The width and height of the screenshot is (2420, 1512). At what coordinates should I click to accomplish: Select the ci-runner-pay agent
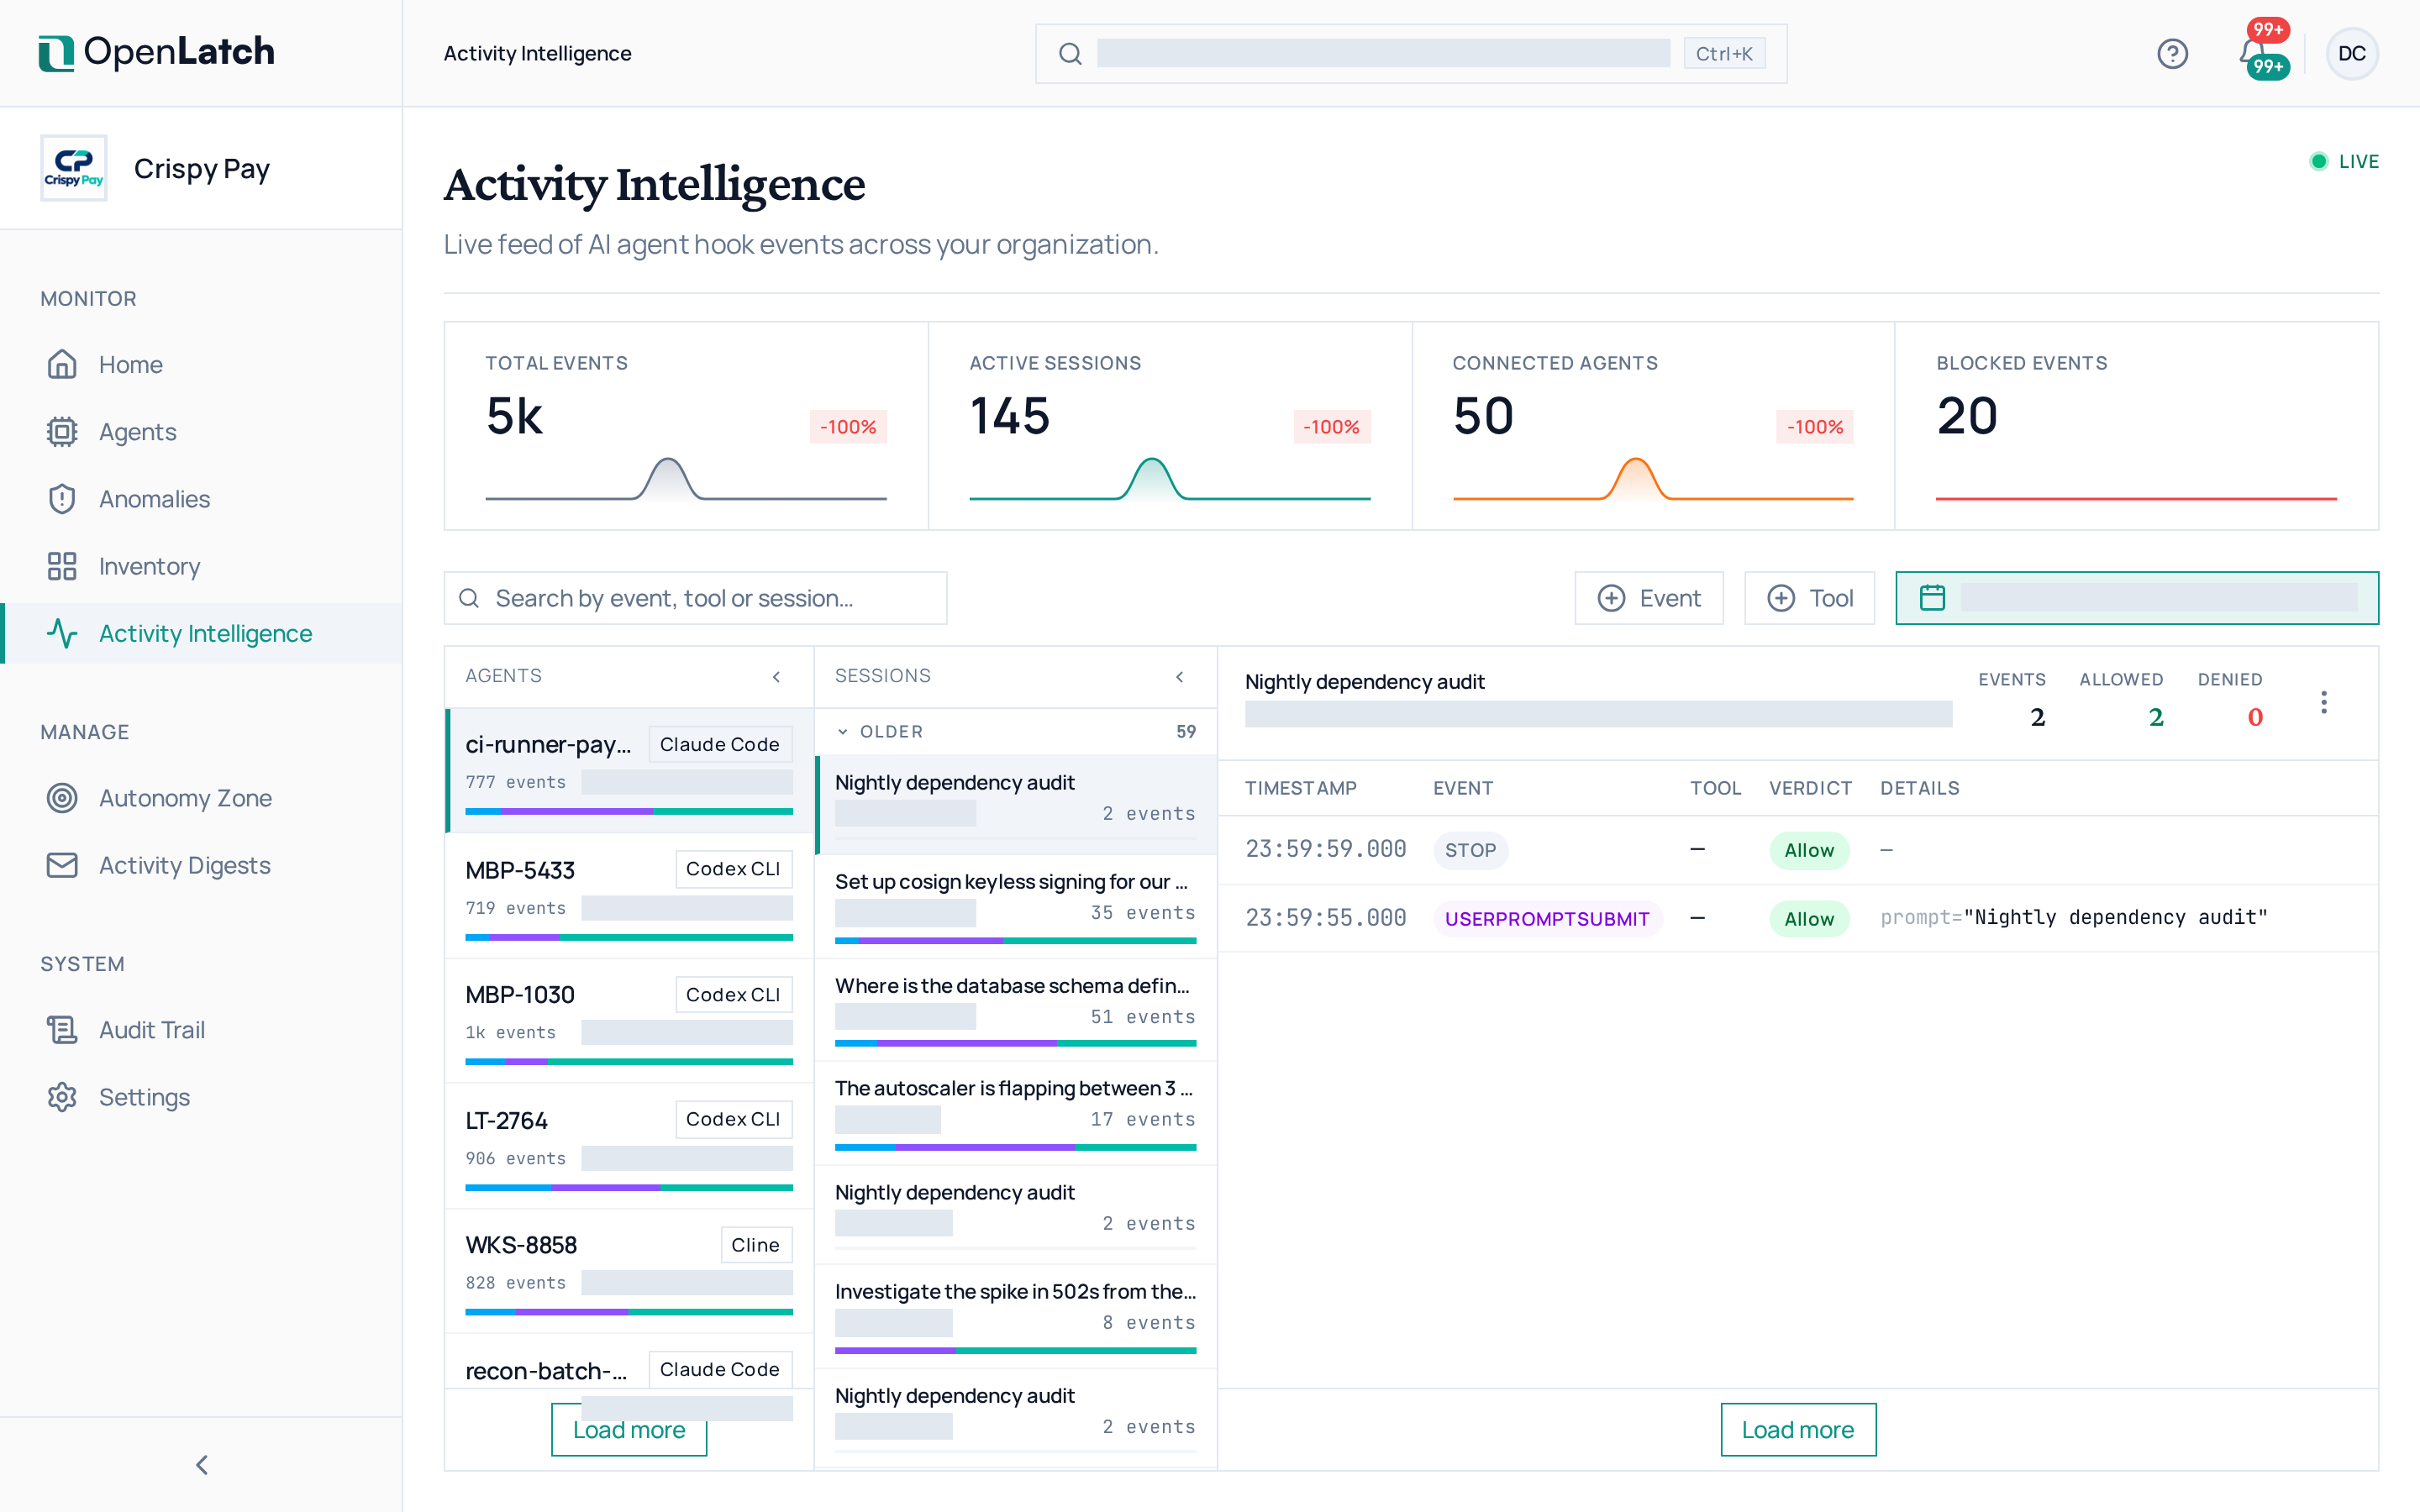pyautogui.click(x=629, y=771)
